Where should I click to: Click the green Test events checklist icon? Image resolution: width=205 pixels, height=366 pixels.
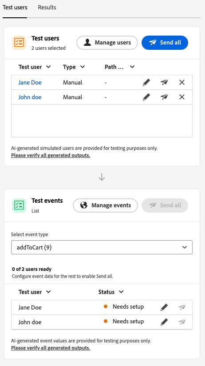[19, 205]
